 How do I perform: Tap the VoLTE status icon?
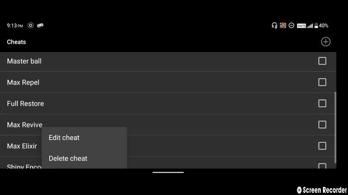pos(301,26)
